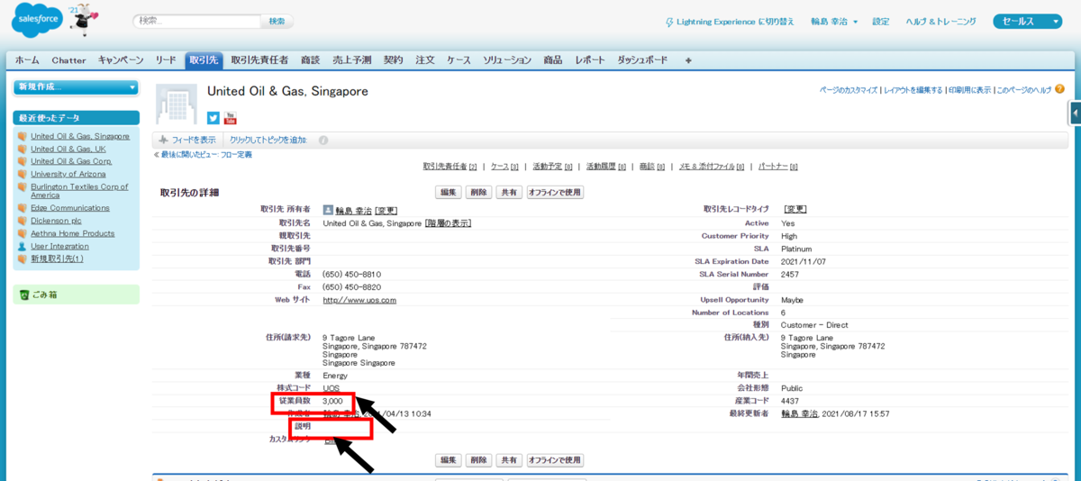Select the 取引先責任者 tab
The height and width of the screenshot is (481, 1081).
click(x=259, y=60)
